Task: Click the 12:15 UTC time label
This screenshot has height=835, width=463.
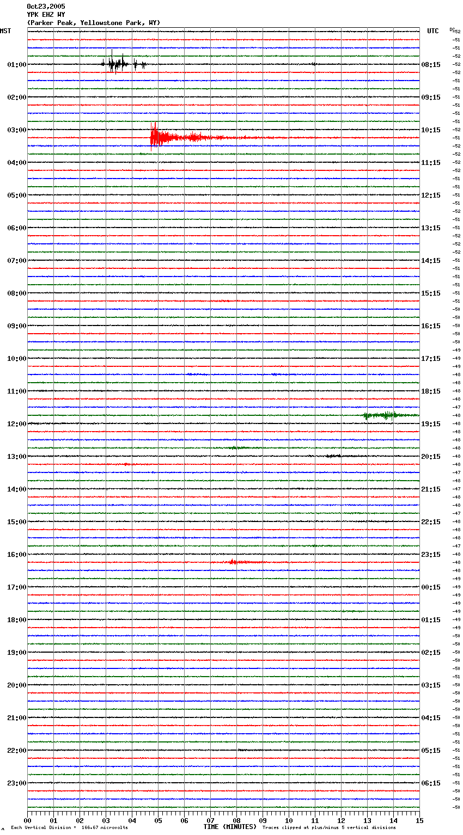Action: click(431, 195)
